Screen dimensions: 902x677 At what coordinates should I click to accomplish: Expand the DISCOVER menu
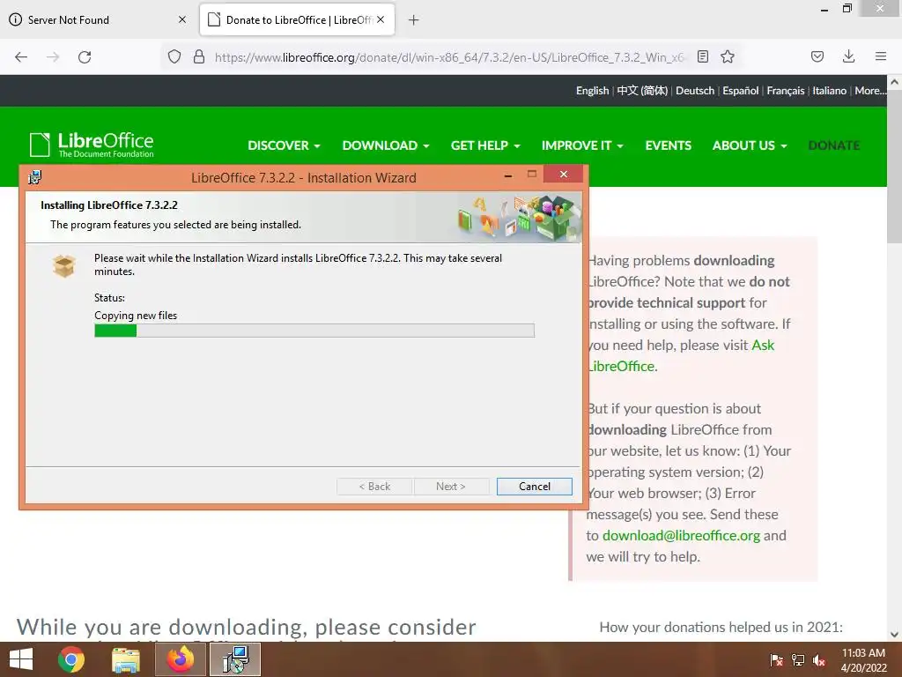(x=284, y=145)
